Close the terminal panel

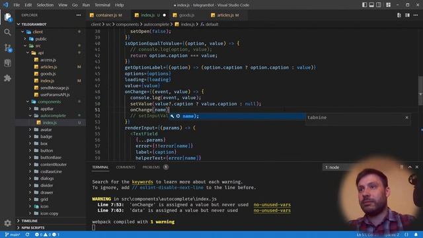point(417,167)
